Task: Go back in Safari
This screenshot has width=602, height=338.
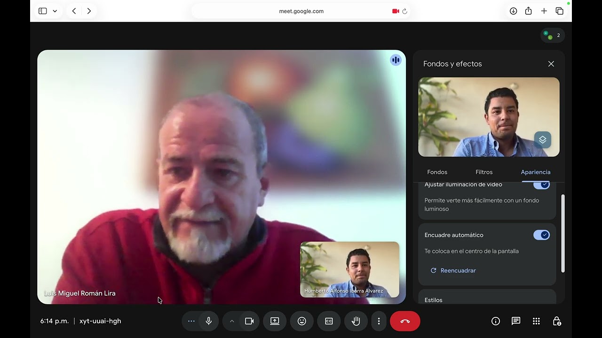Action: (74, 11)
